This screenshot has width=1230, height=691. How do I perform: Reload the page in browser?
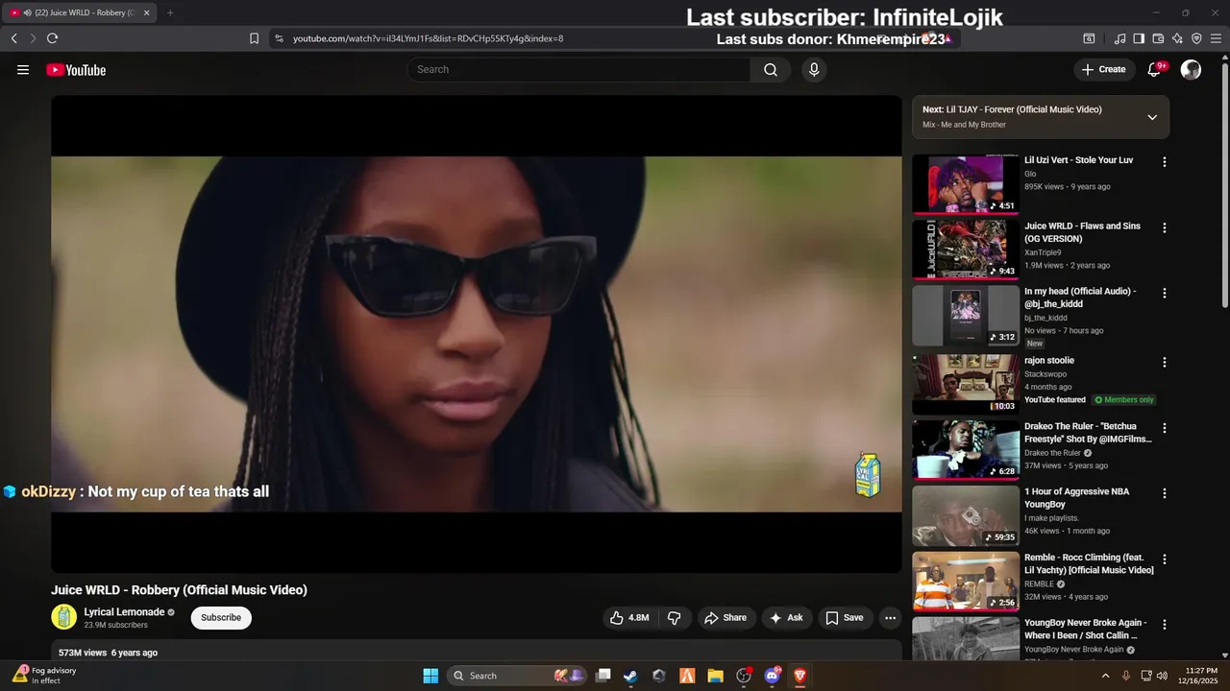coord(52,38)
